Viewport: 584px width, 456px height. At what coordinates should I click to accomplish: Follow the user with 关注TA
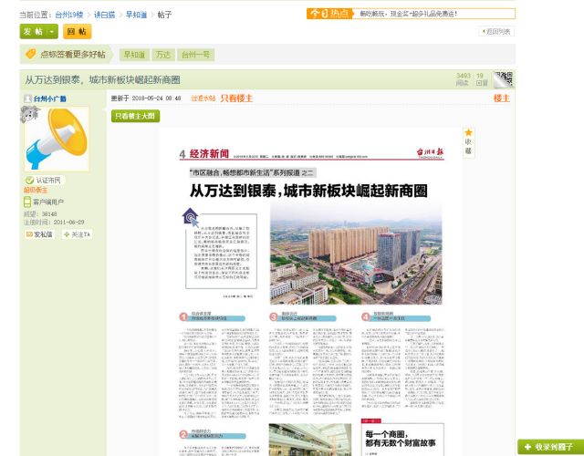coord(77,234)
